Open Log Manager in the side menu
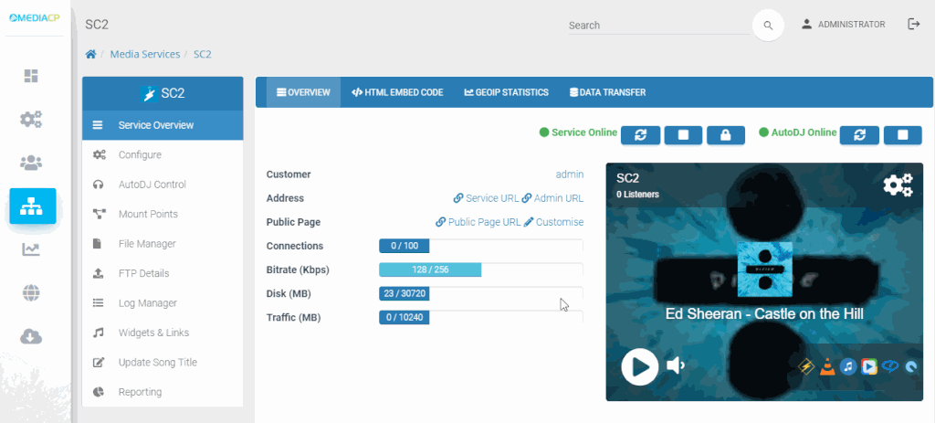This screenshot has width=935, height=423. click(x=163, y=303)
